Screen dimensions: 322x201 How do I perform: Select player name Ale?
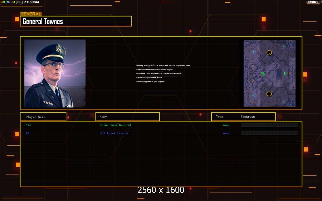click(28, 125)
